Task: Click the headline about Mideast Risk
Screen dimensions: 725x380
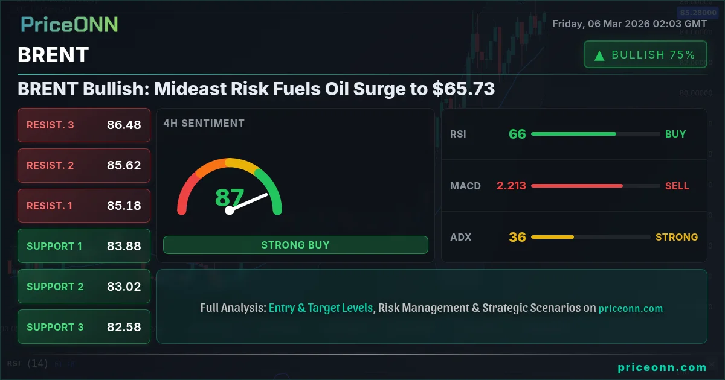Action: (x=256, y=89)
